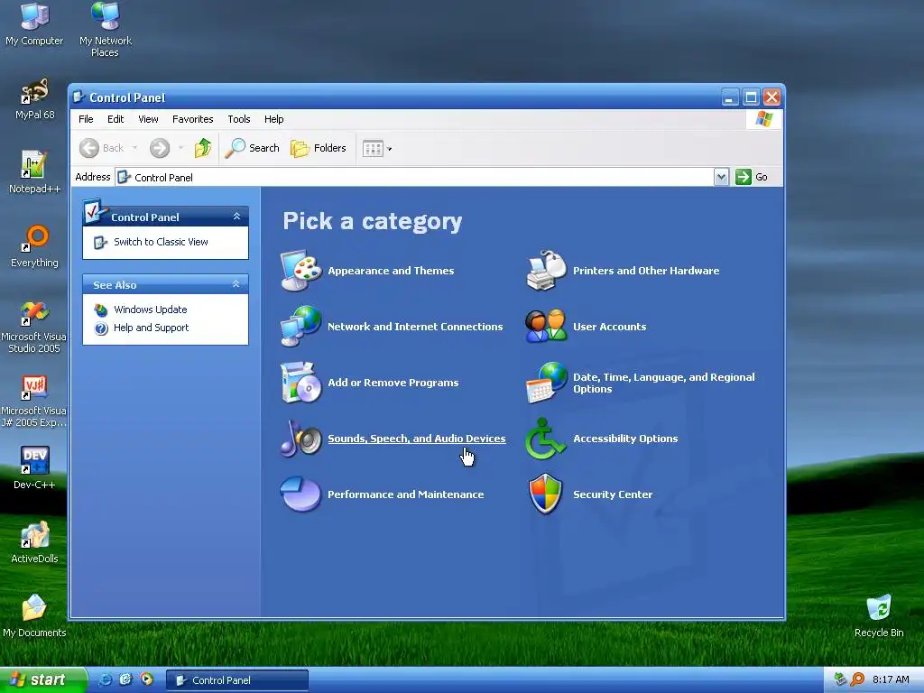Select the Notepad++ desktop shortcut
Screen dimensions: 924x693
[35, 172]
